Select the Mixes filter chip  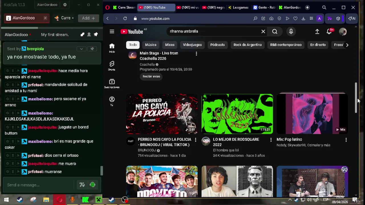170,45
